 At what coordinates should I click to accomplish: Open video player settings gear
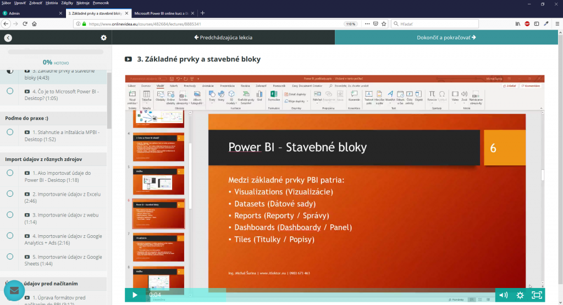pyautogui.click(x=520, y=295)
